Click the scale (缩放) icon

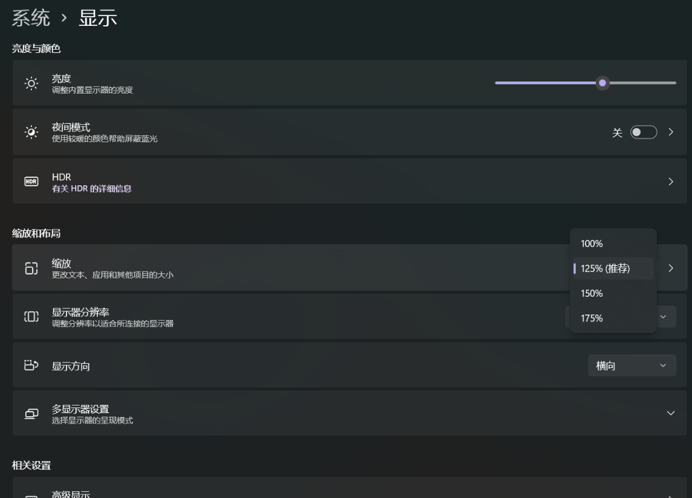(x=31, y=268)
